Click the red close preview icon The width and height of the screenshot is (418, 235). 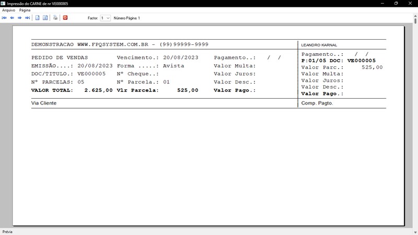coord(65,18)
